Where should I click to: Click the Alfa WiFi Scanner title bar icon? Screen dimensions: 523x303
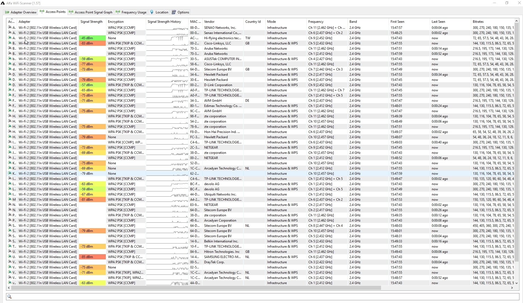click(3, 3)
